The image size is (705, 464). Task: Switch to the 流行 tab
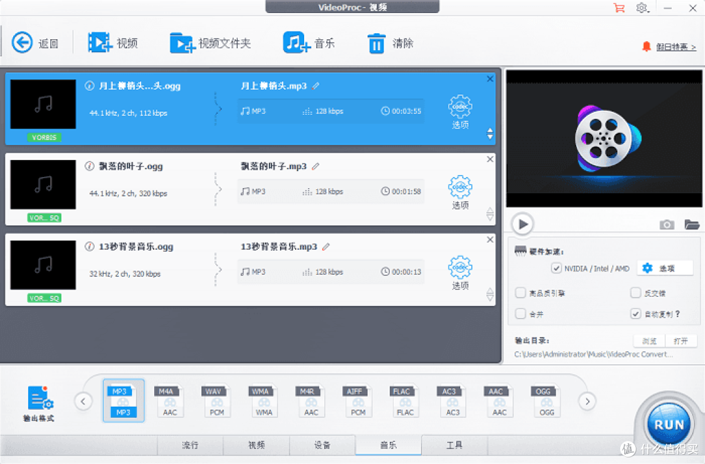[x=190, y=445]
